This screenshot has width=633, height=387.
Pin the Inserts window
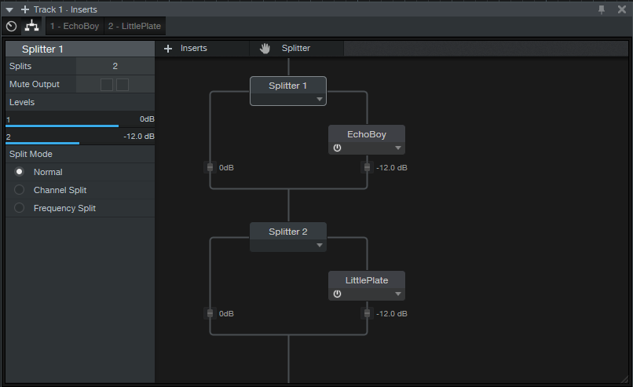point(602,9)
